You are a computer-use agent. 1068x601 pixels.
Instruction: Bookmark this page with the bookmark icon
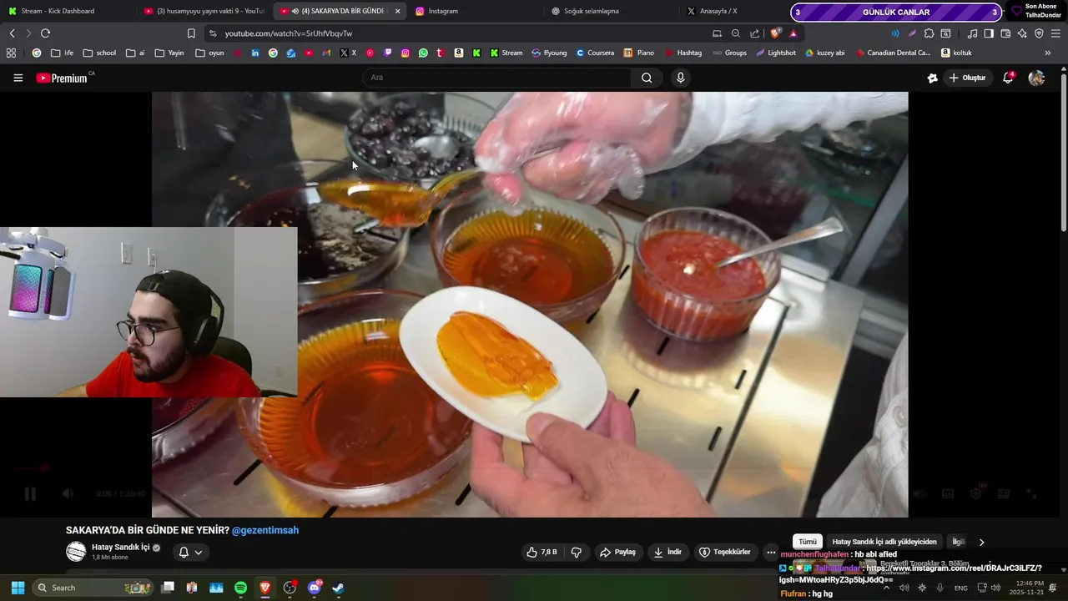click(x=191, y=33)
